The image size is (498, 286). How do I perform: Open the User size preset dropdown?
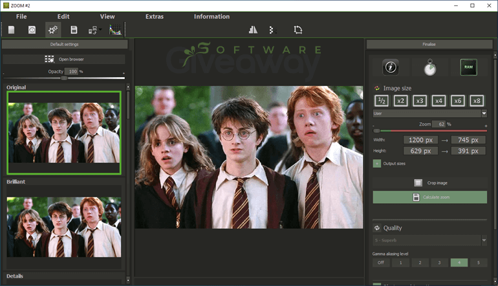pos(429,113)
